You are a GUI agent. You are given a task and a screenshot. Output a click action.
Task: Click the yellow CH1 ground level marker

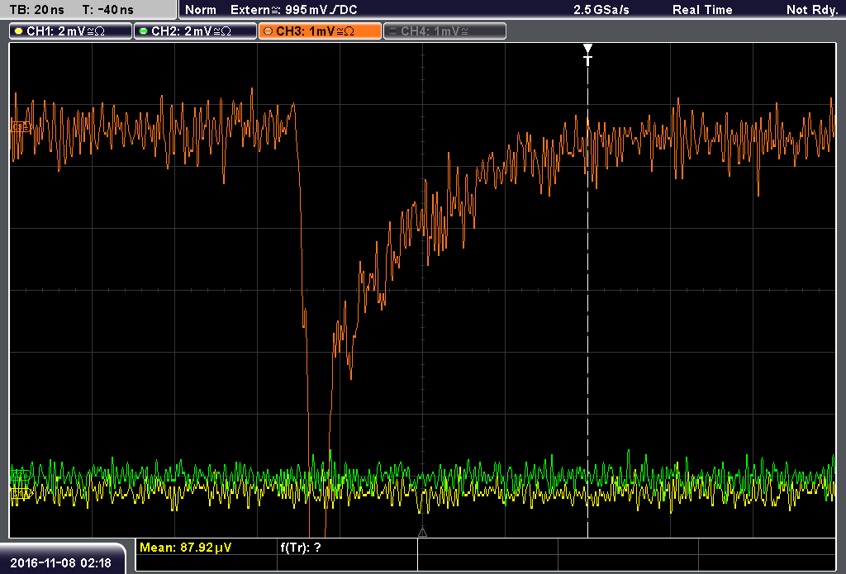pos(21,492)
